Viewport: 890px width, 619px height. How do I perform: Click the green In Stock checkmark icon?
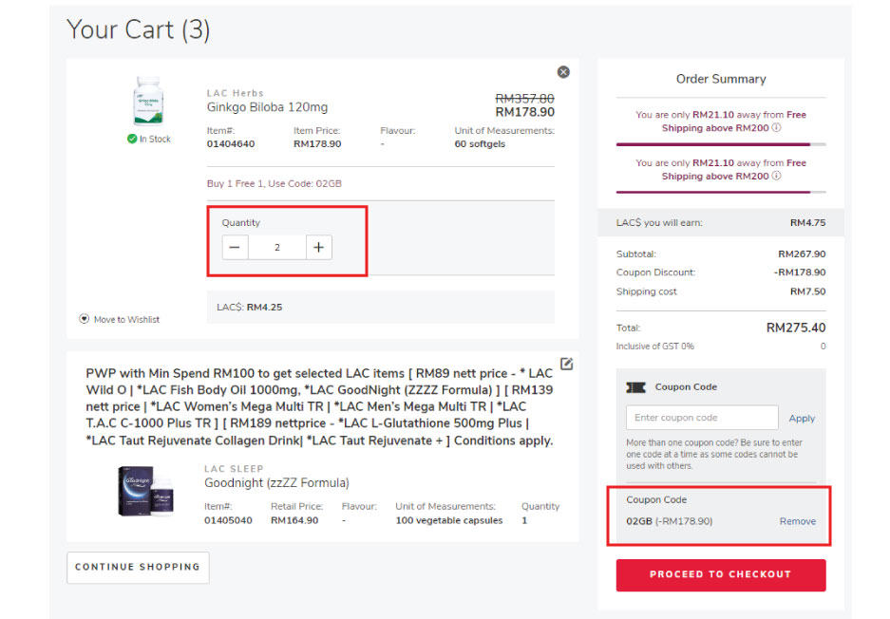pos(132,139)
